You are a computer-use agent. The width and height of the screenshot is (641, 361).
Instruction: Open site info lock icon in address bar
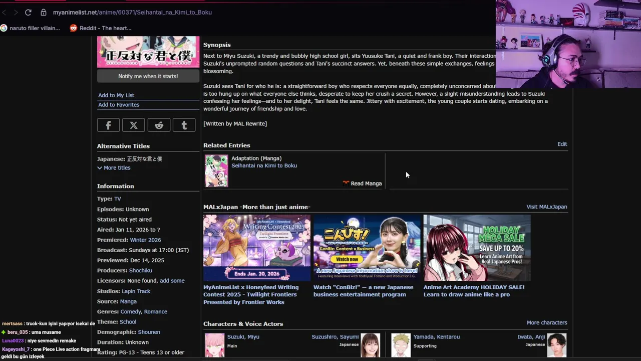[x=44, y=12]
